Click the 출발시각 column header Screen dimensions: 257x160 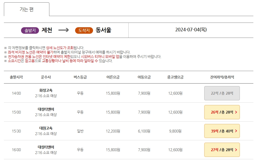click(x=16, y=77)
